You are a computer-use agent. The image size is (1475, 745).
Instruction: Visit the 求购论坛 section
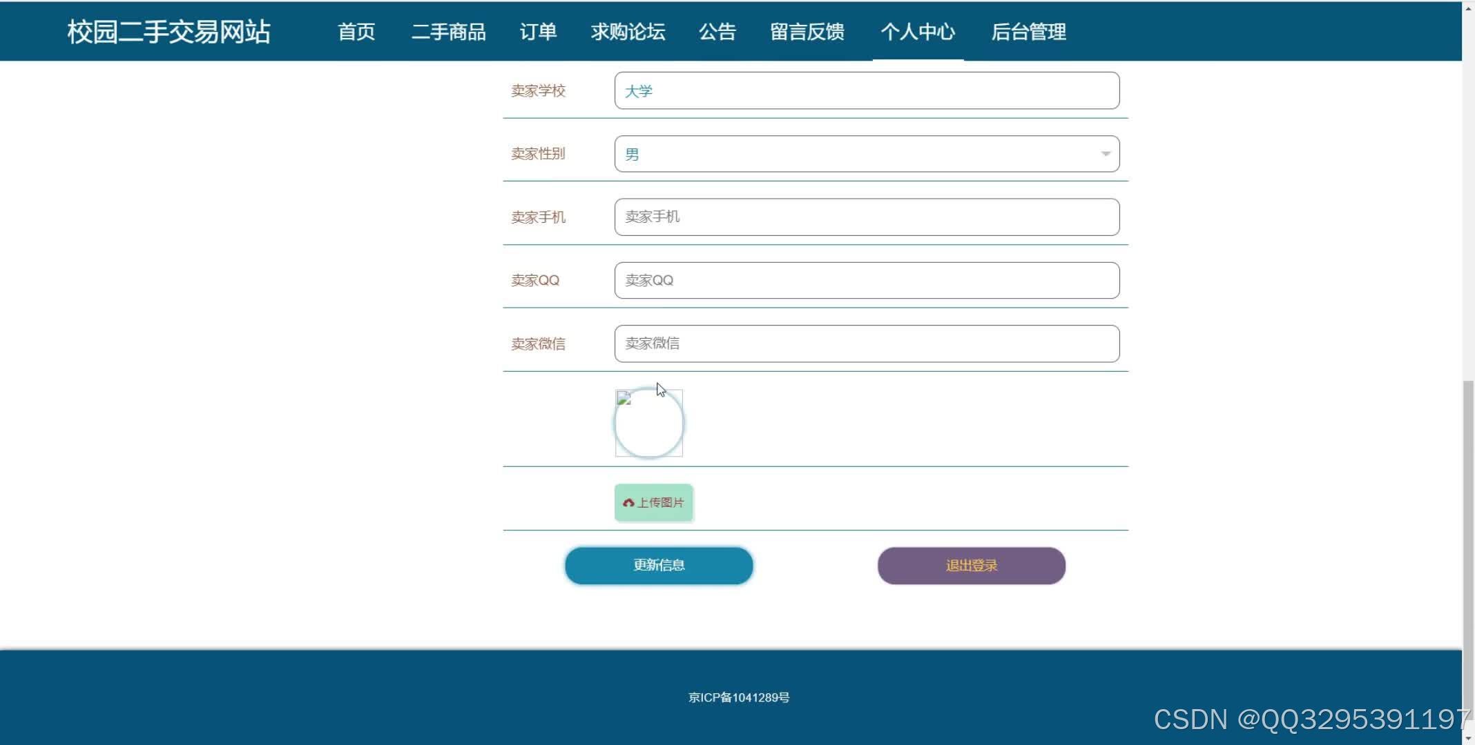click(x=628, y=32)
